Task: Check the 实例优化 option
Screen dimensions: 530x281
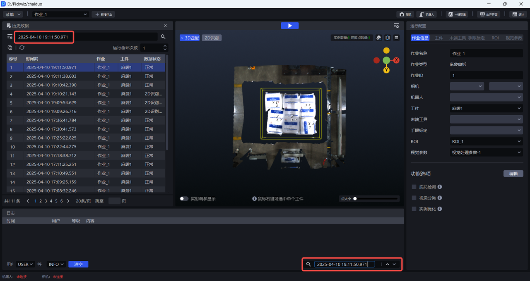Action: pos(414,209)
